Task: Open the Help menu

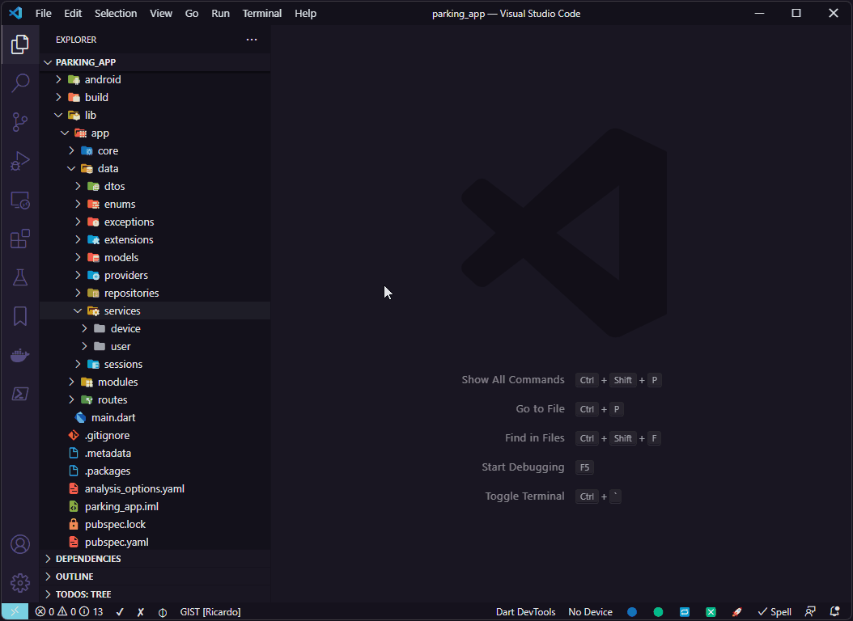Action: click(306, 13)
